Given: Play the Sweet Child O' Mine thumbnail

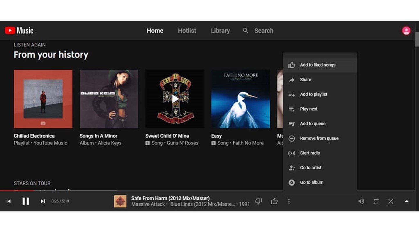Looking at the screenshot, I should [175, 99].
